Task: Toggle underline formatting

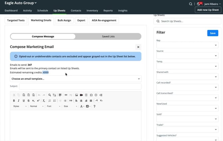Action: pyautogui.click(x=24, y=101)
